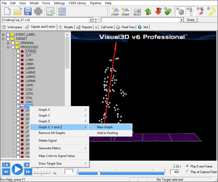
Task: Click the green up arrow force icon
Action: point(148,11)
